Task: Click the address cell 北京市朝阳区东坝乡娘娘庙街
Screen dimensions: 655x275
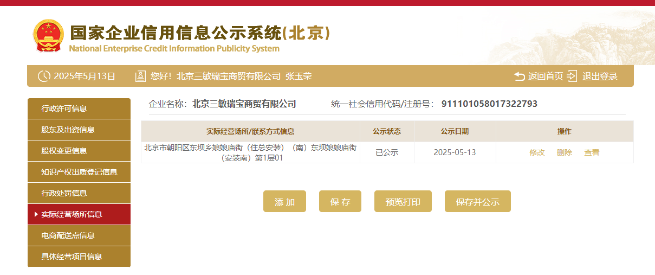Action: (250, 152)
